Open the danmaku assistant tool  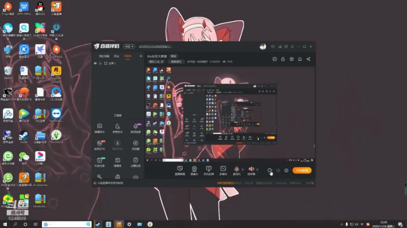coord(99,128)
